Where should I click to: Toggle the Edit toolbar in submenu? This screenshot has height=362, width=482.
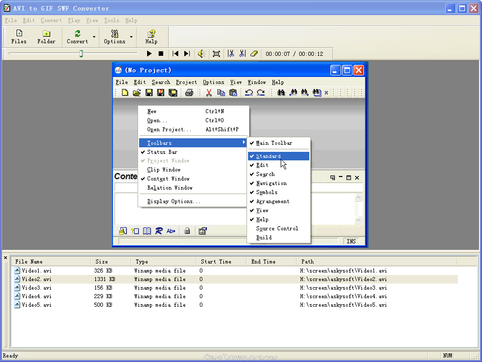[x=279, y=165]
